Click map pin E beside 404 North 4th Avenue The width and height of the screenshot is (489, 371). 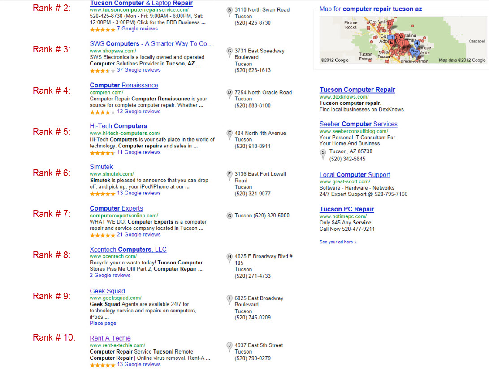coord(229,134)
